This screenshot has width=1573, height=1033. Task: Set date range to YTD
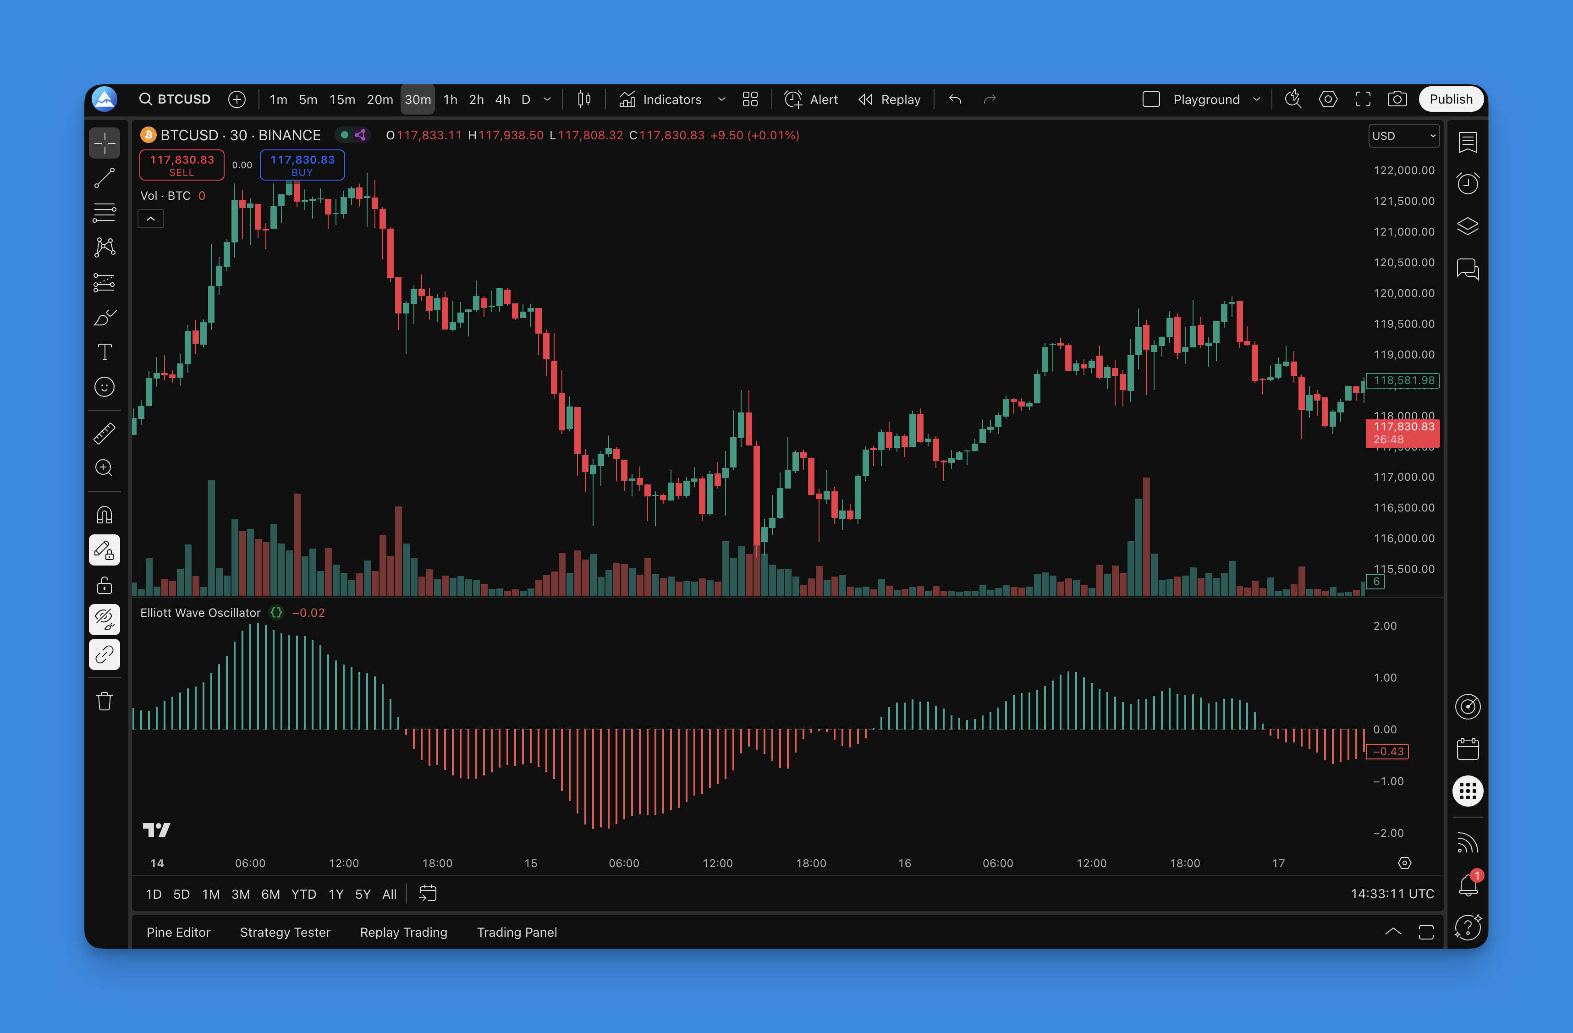point(304,894)
